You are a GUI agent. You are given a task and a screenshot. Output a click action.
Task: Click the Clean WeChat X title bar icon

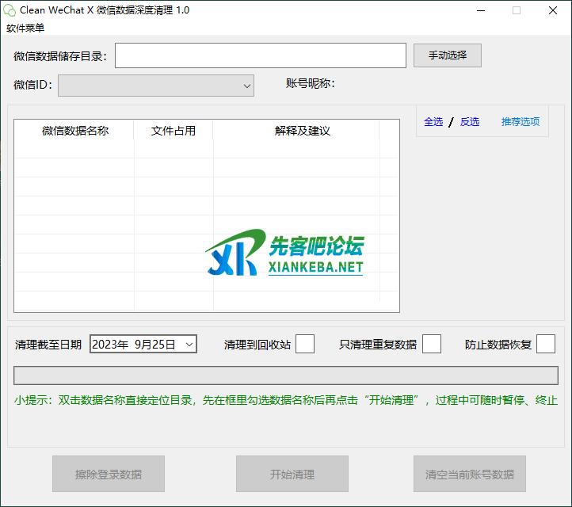point(10,10)
